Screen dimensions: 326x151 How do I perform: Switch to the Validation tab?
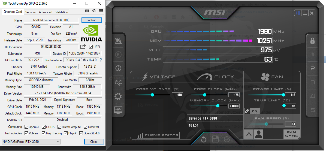pyautogui.click(x=62, y=12)
